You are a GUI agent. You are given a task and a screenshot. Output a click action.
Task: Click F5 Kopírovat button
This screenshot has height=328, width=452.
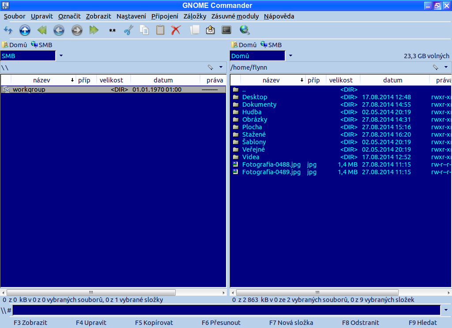[154, 323]
